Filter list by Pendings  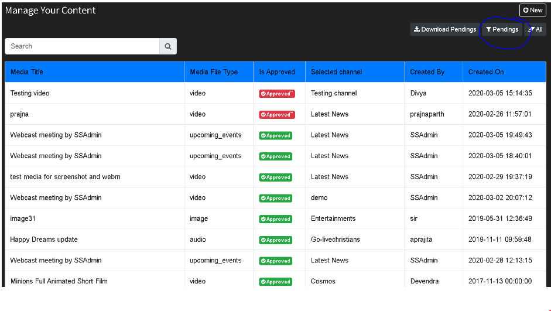[x=502, y=29]
